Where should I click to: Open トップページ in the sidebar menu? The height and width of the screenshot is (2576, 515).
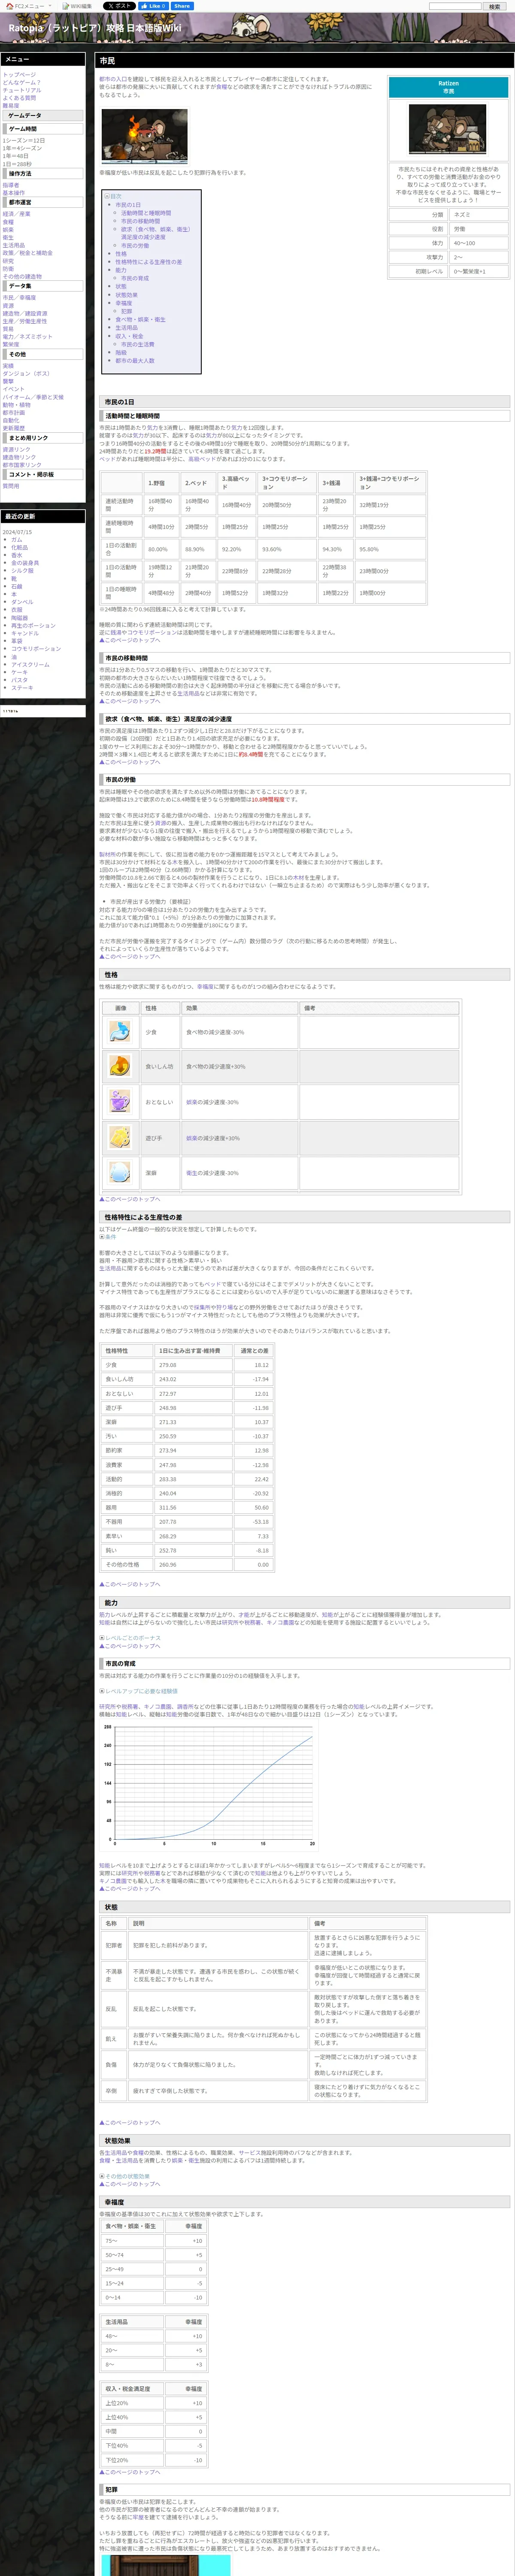[19, 75]
